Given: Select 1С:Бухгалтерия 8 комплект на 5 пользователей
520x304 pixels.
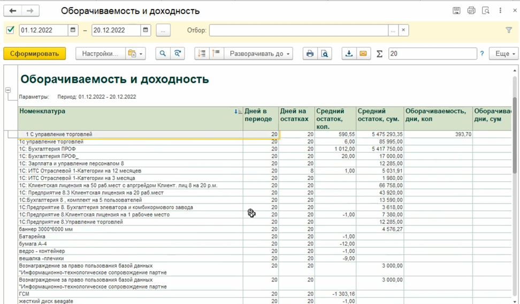Looking at the screenshot, I should (x=131, y=200).
